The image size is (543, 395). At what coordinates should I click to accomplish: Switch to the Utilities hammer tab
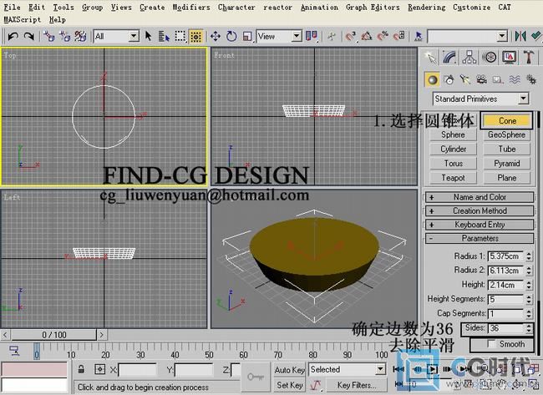tap(529, 58)
